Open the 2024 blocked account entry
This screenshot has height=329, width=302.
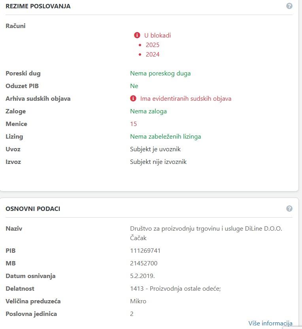point(153,54)
